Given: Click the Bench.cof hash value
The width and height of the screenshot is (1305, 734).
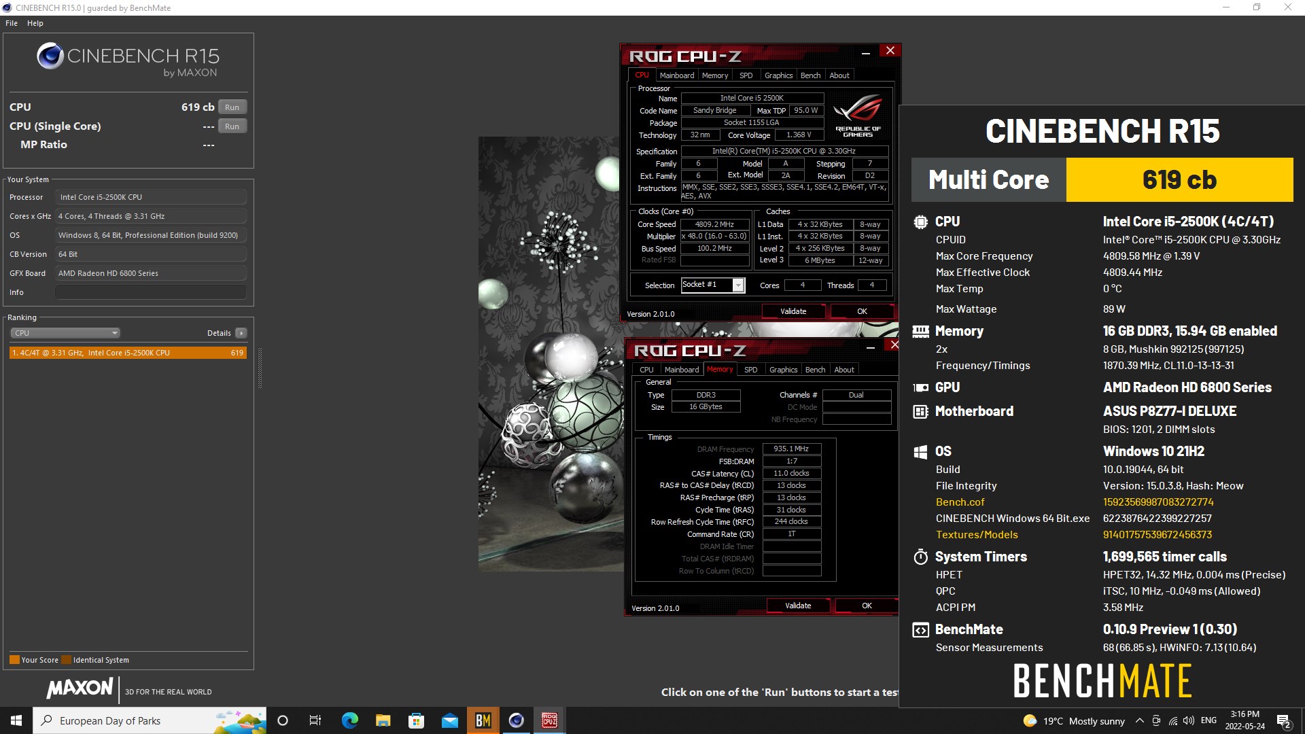Looking at the screenshot, I should [1158, 502].
